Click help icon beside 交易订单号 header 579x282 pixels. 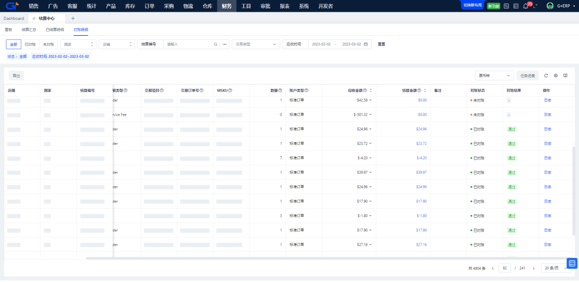tap(202, 90)
